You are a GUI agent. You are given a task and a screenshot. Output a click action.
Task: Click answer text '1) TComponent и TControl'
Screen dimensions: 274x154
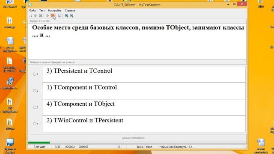coord(82,87)
